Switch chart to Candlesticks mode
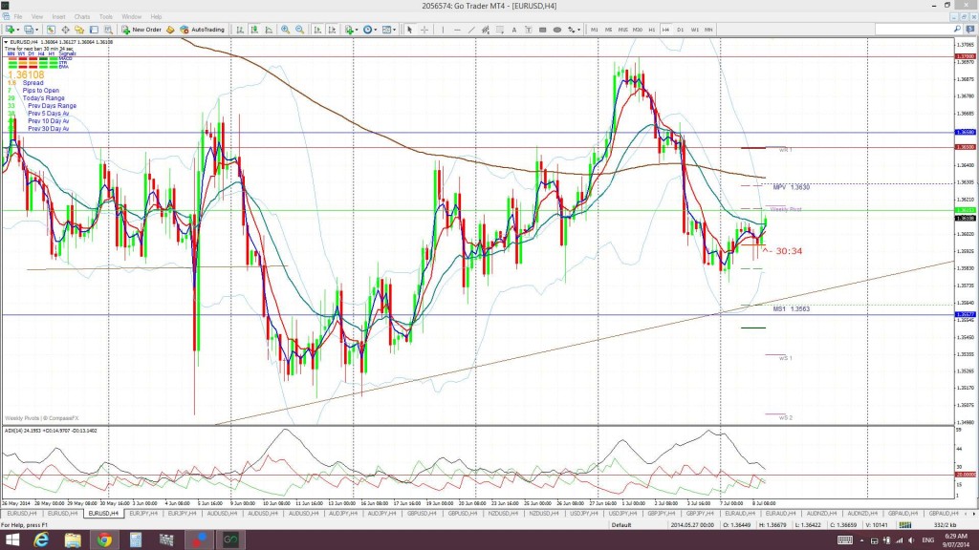 tap(254, 30)
